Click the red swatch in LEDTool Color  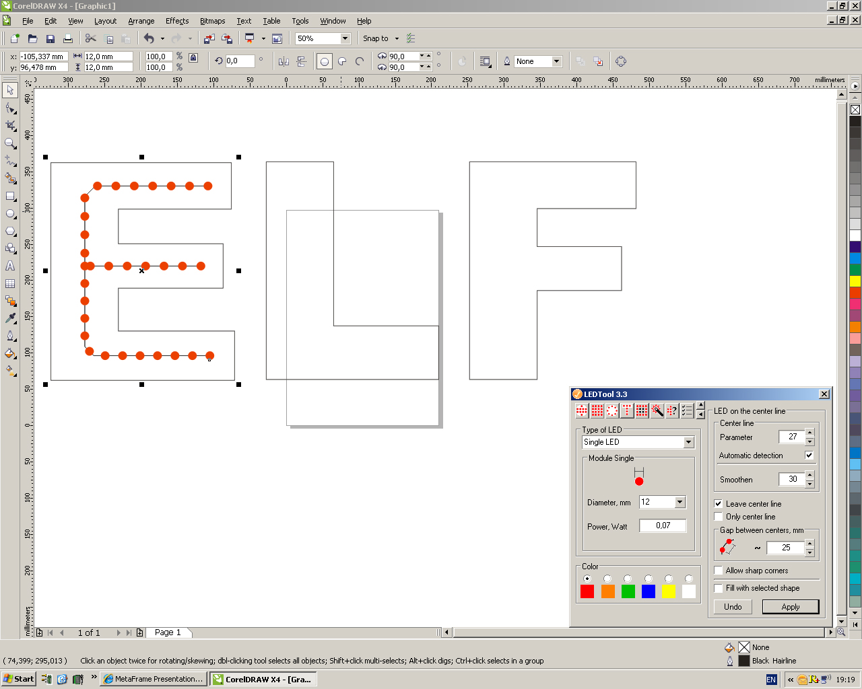tap(587, 591)
